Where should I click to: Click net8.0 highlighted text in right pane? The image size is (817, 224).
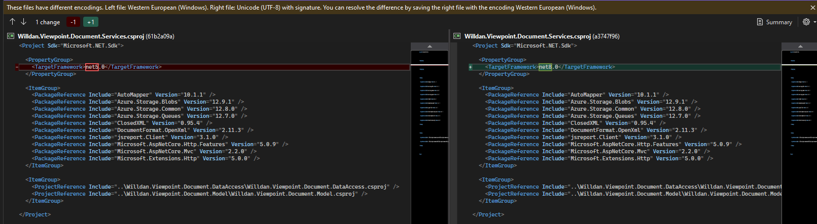(545, 67)
